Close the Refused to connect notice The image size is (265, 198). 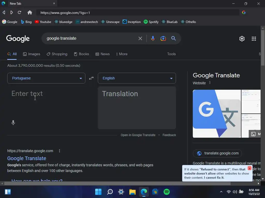(249, 168)
